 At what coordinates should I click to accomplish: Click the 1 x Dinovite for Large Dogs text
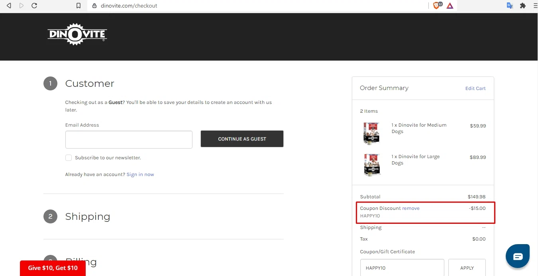coord(415,160)
